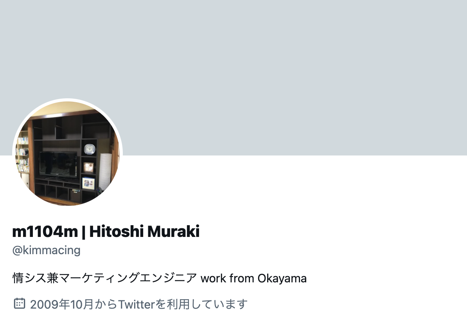Click the calendar icon beside join date
467x318 pixels.
19,304
